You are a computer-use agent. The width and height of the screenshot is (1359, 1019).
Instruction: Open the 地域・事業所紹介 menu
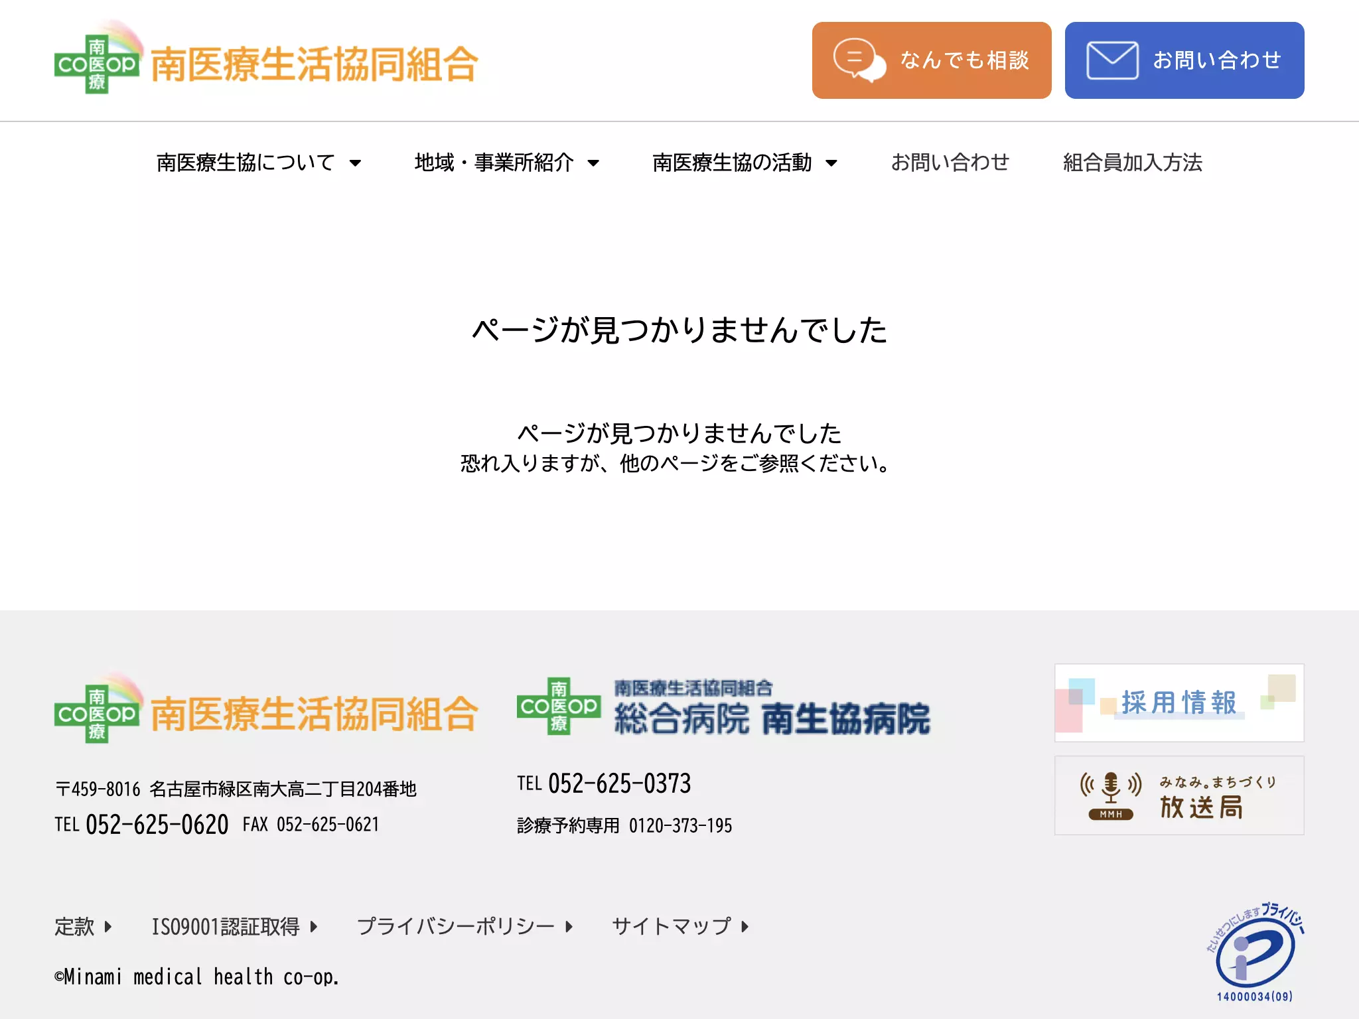tap(507, 163)
